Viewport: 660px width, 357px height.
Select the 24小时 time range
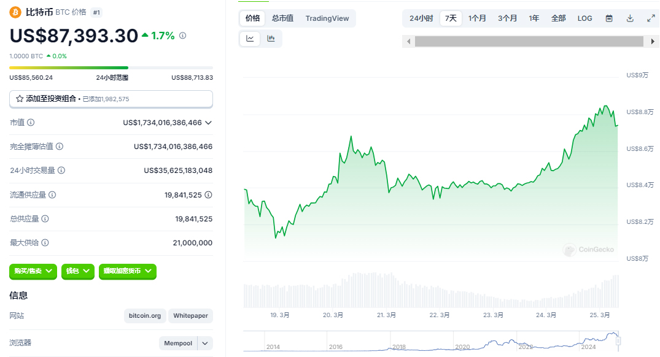click(x=421, y=18)
